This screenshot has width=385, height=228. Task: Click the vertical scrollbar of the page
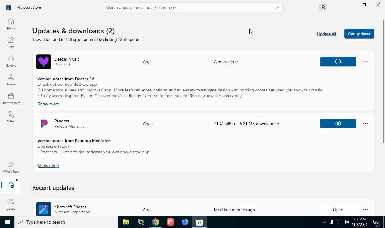[x=383, y=81]
